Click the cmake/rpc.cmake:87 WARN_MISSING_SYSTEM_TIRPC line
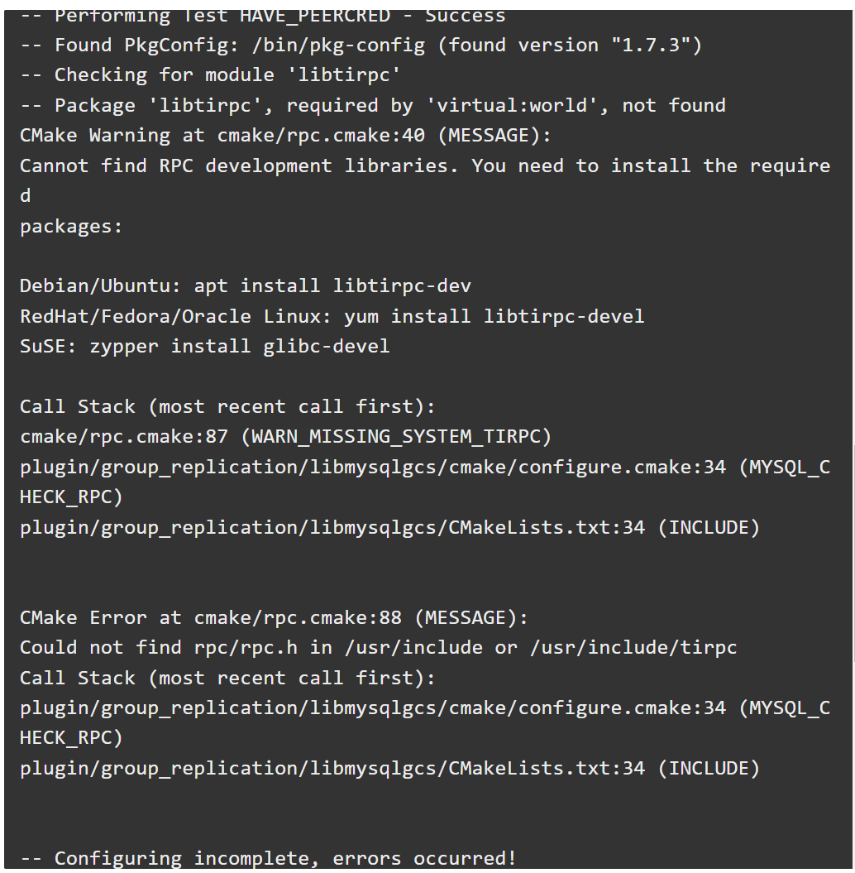 (285, 437)
